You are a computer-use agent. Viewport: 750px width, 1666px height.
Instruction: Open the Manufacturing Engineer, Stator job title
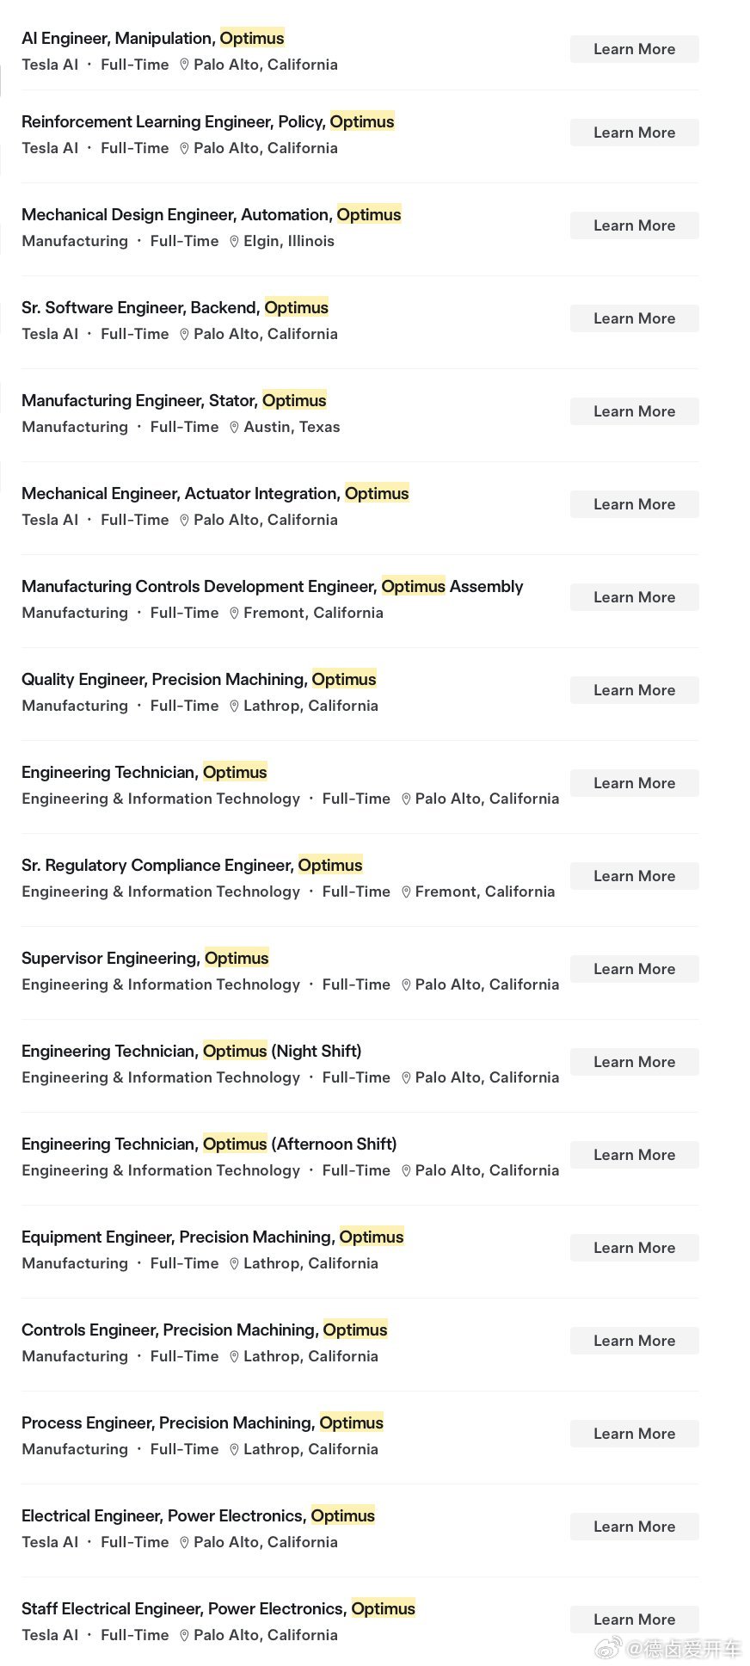[174, 401]
